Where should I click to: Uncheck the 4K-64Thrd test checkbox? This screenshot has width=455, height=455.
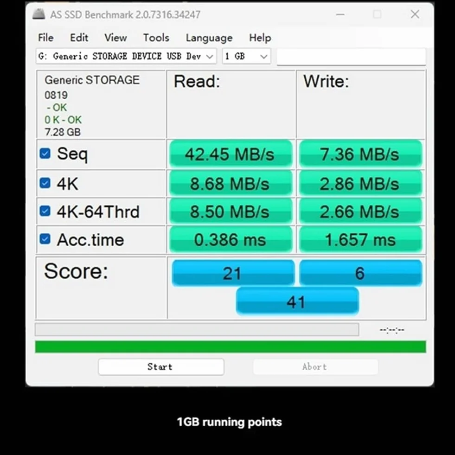click(x=45, y=211)
